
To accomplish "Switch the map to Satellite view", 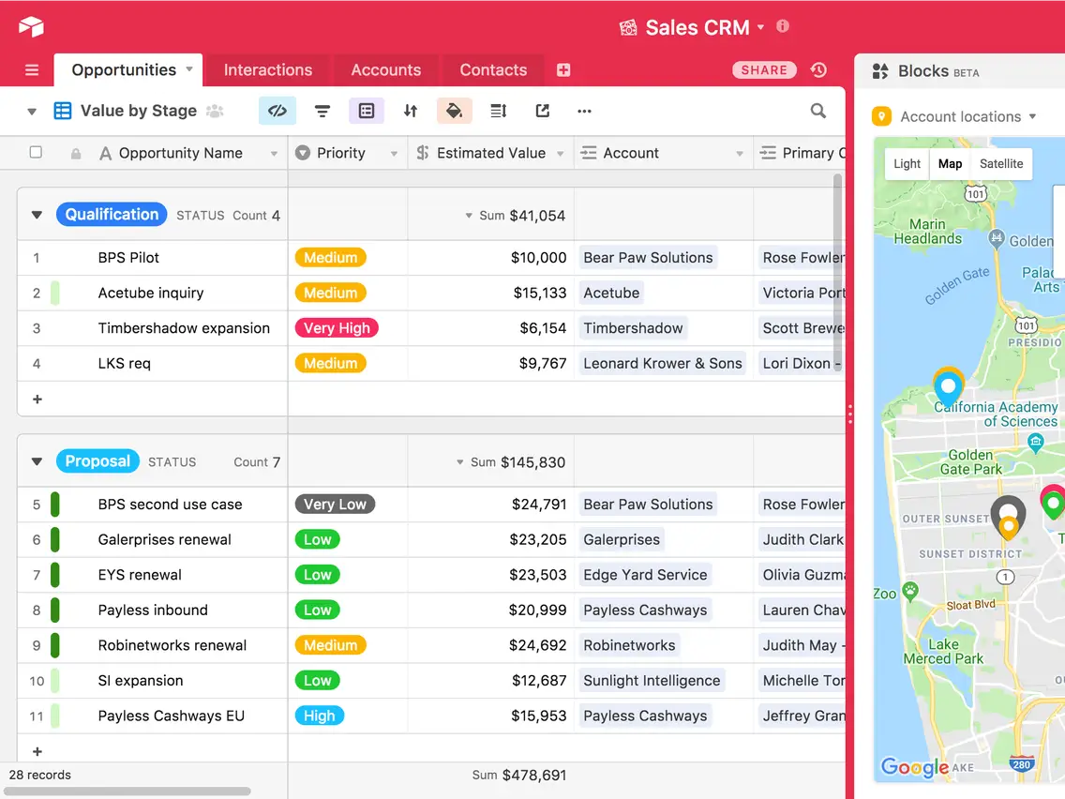I will click(x=1000, y=163).
